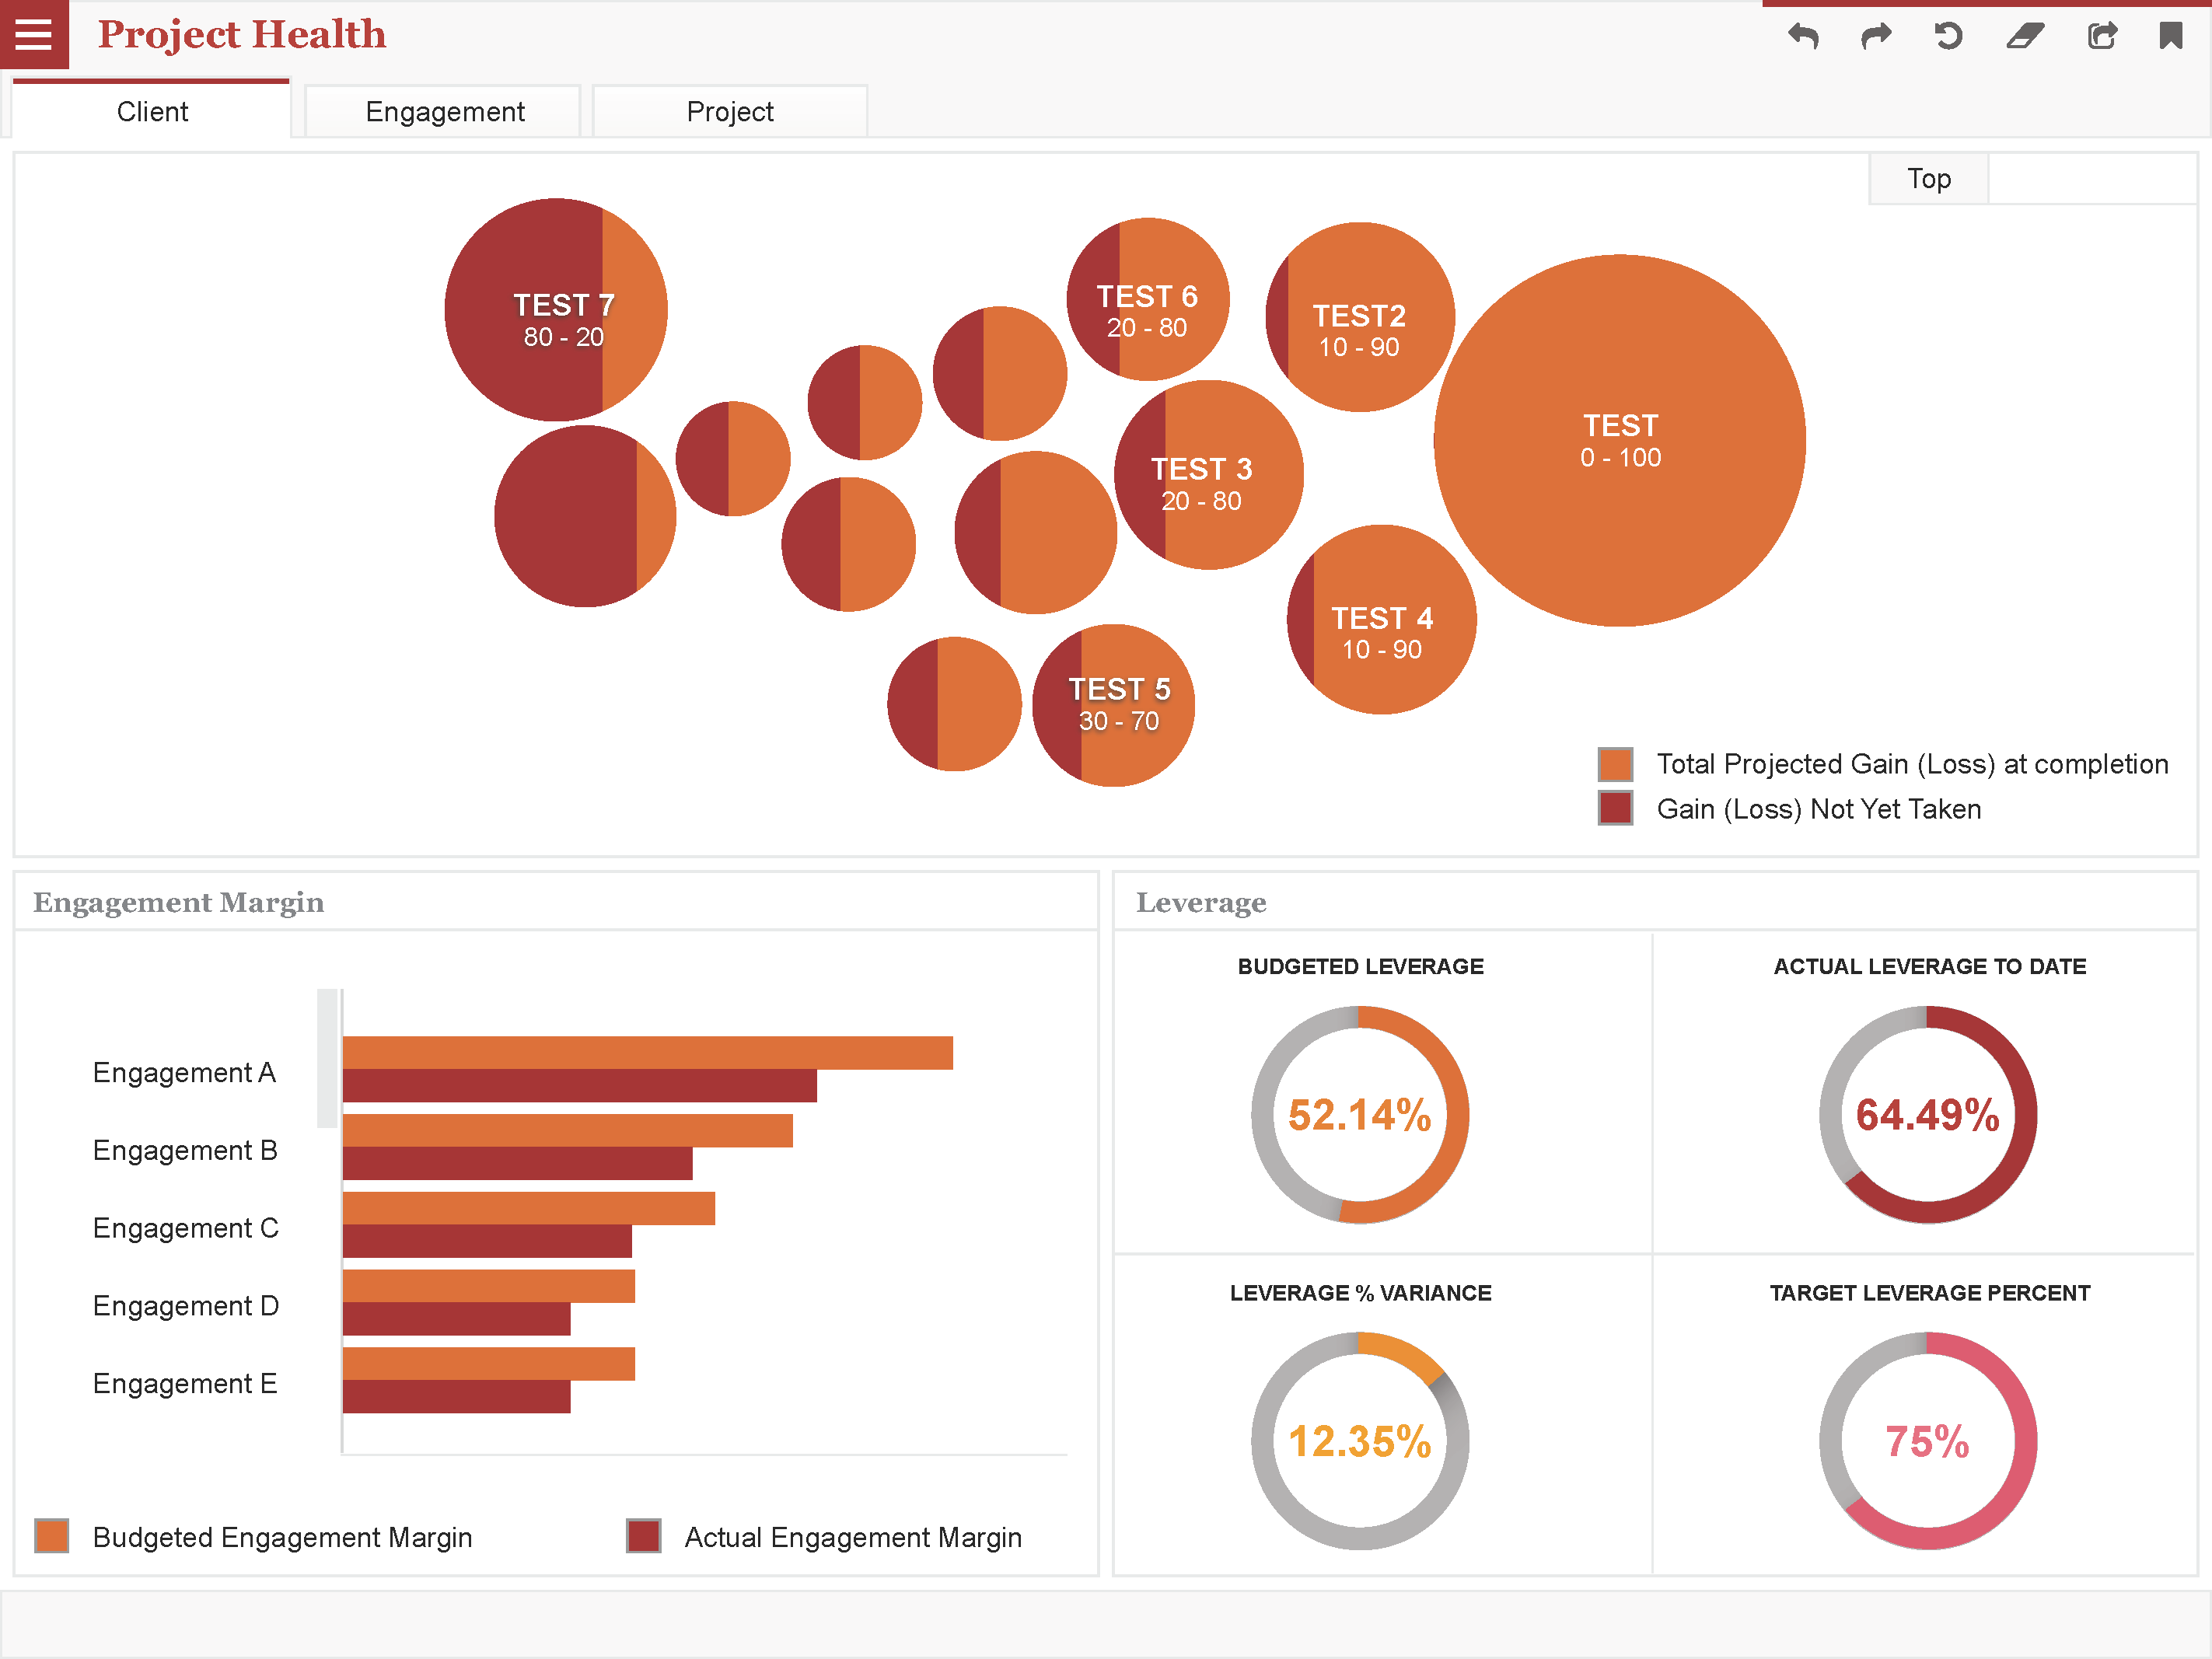
Task: Click the Budgeted Leverage 52.14% gauge
Action: coord(1359,1114)
